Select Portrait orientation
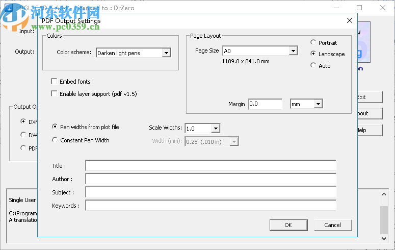The image size is (395, 250). tap(313, 42)
